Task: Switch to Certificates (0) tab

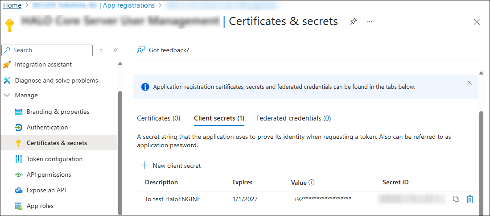Action: click(x=159, y=118)
